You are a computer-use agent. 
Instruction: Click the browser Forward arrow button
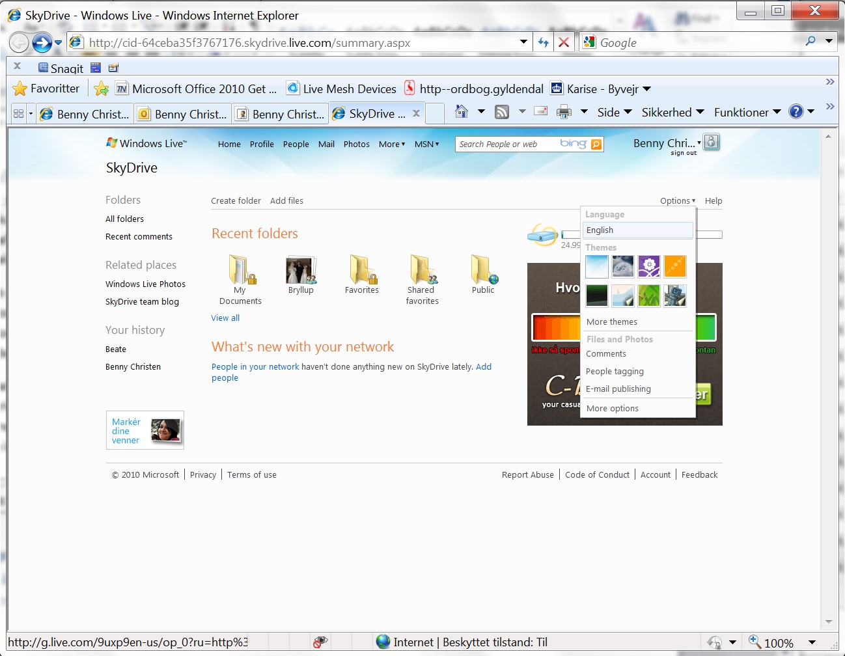[x=42, y=43]
